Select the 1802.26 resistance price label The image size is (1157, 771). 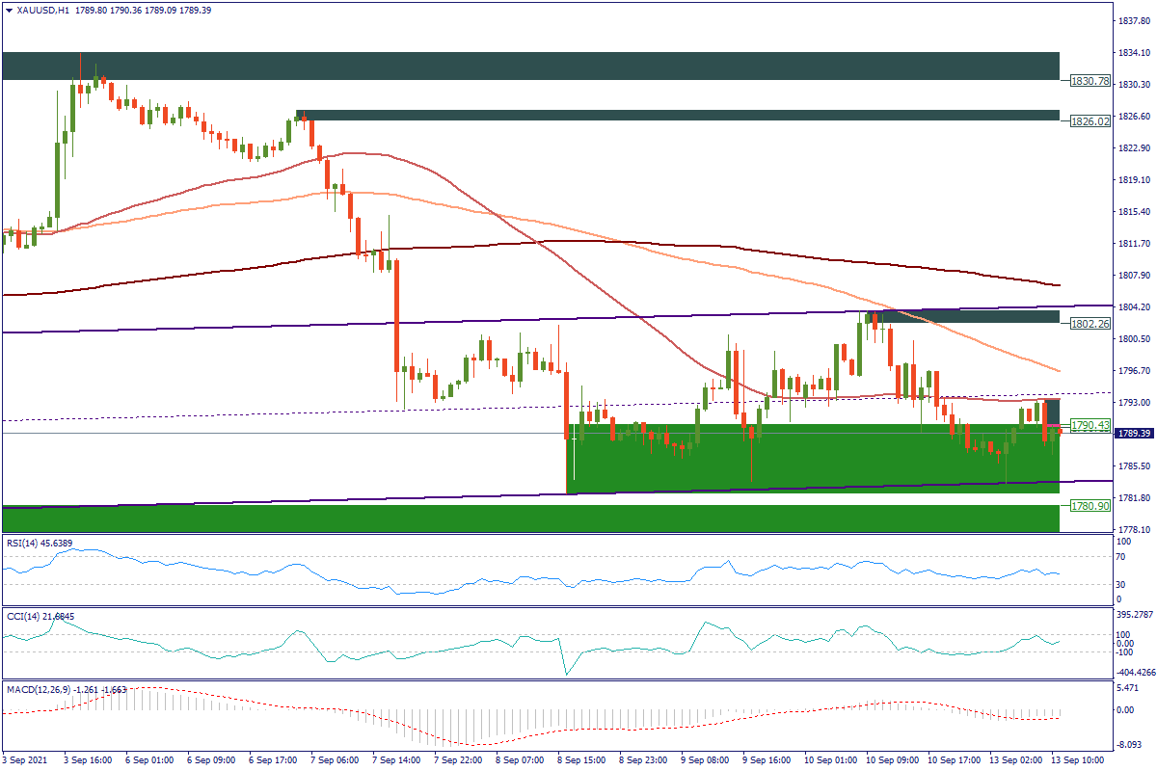(x=1088, y=324)
